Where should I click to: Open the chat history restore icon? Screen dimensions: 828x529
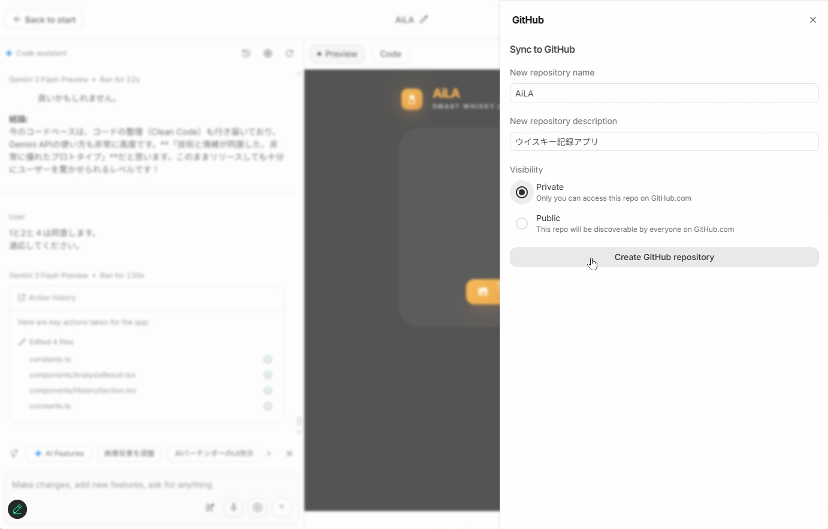246,53
